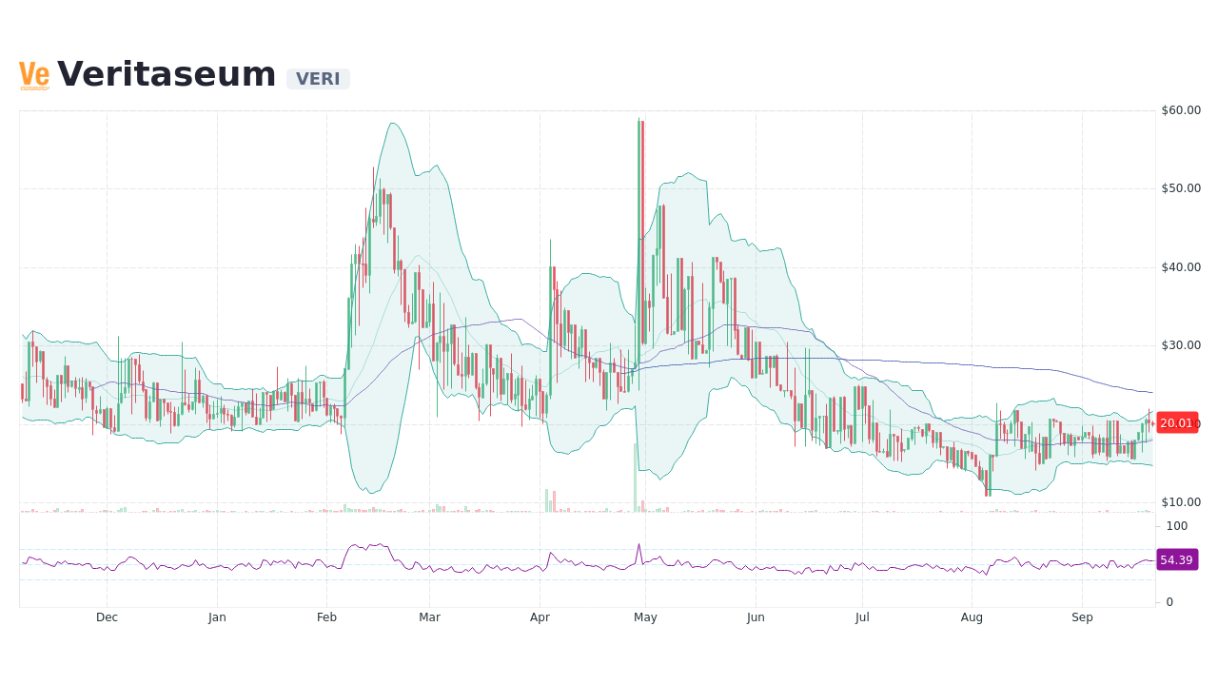Click the large green late-April volume bar

(635, 478)
